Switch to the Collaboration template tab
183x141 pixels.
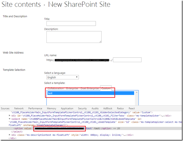pos(56,88)
